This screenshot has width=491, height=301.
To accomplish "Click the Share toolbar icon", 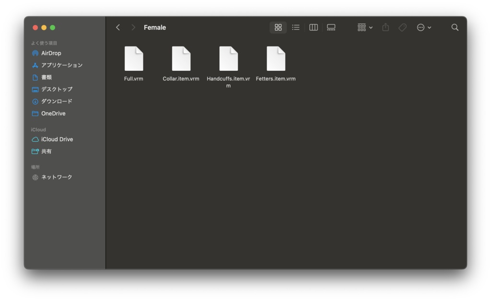I will 386,27.
